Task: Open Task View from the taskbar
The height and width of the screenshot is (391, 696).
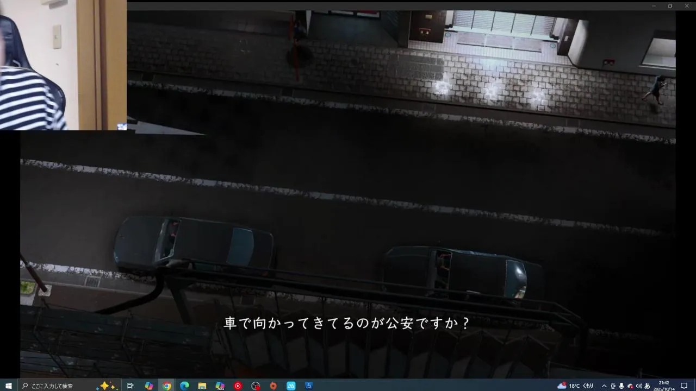Action: coord(130,386)
